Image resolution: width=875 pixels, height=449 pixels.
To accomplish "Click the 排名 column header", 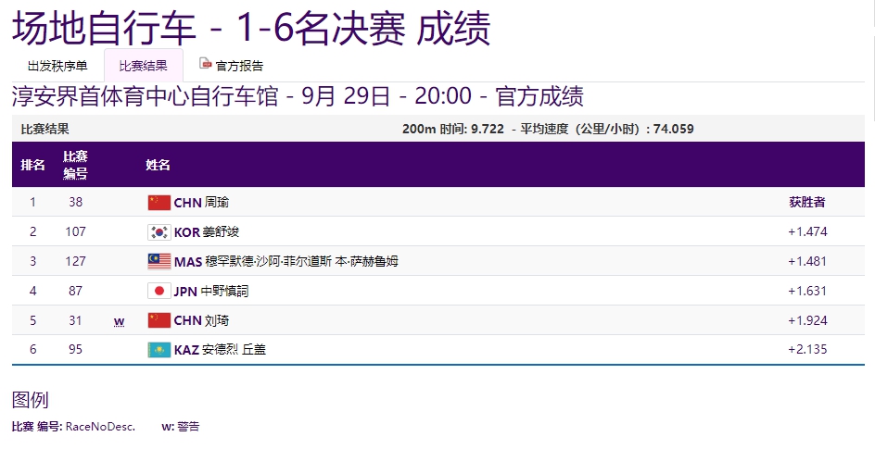I will point(33,166).
